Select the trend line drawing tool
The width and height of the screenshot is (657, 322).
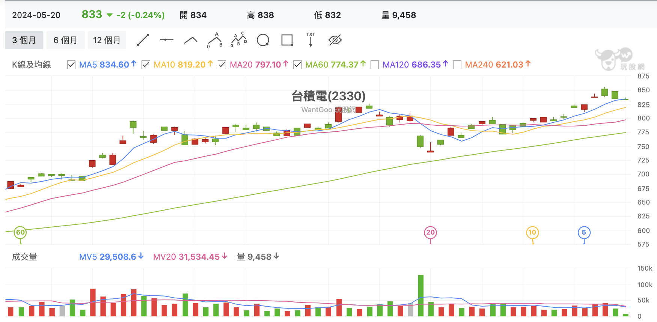point(143,40)
